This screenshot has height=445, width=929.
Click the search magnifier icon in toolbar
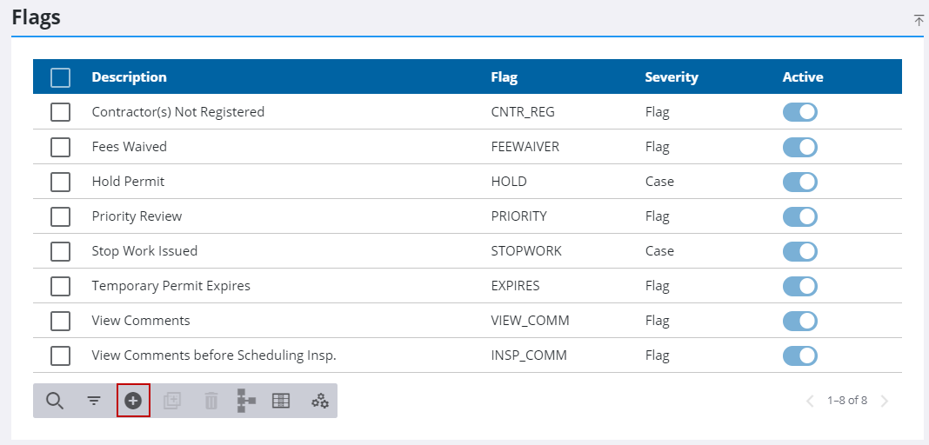click(x=55, y=401)
